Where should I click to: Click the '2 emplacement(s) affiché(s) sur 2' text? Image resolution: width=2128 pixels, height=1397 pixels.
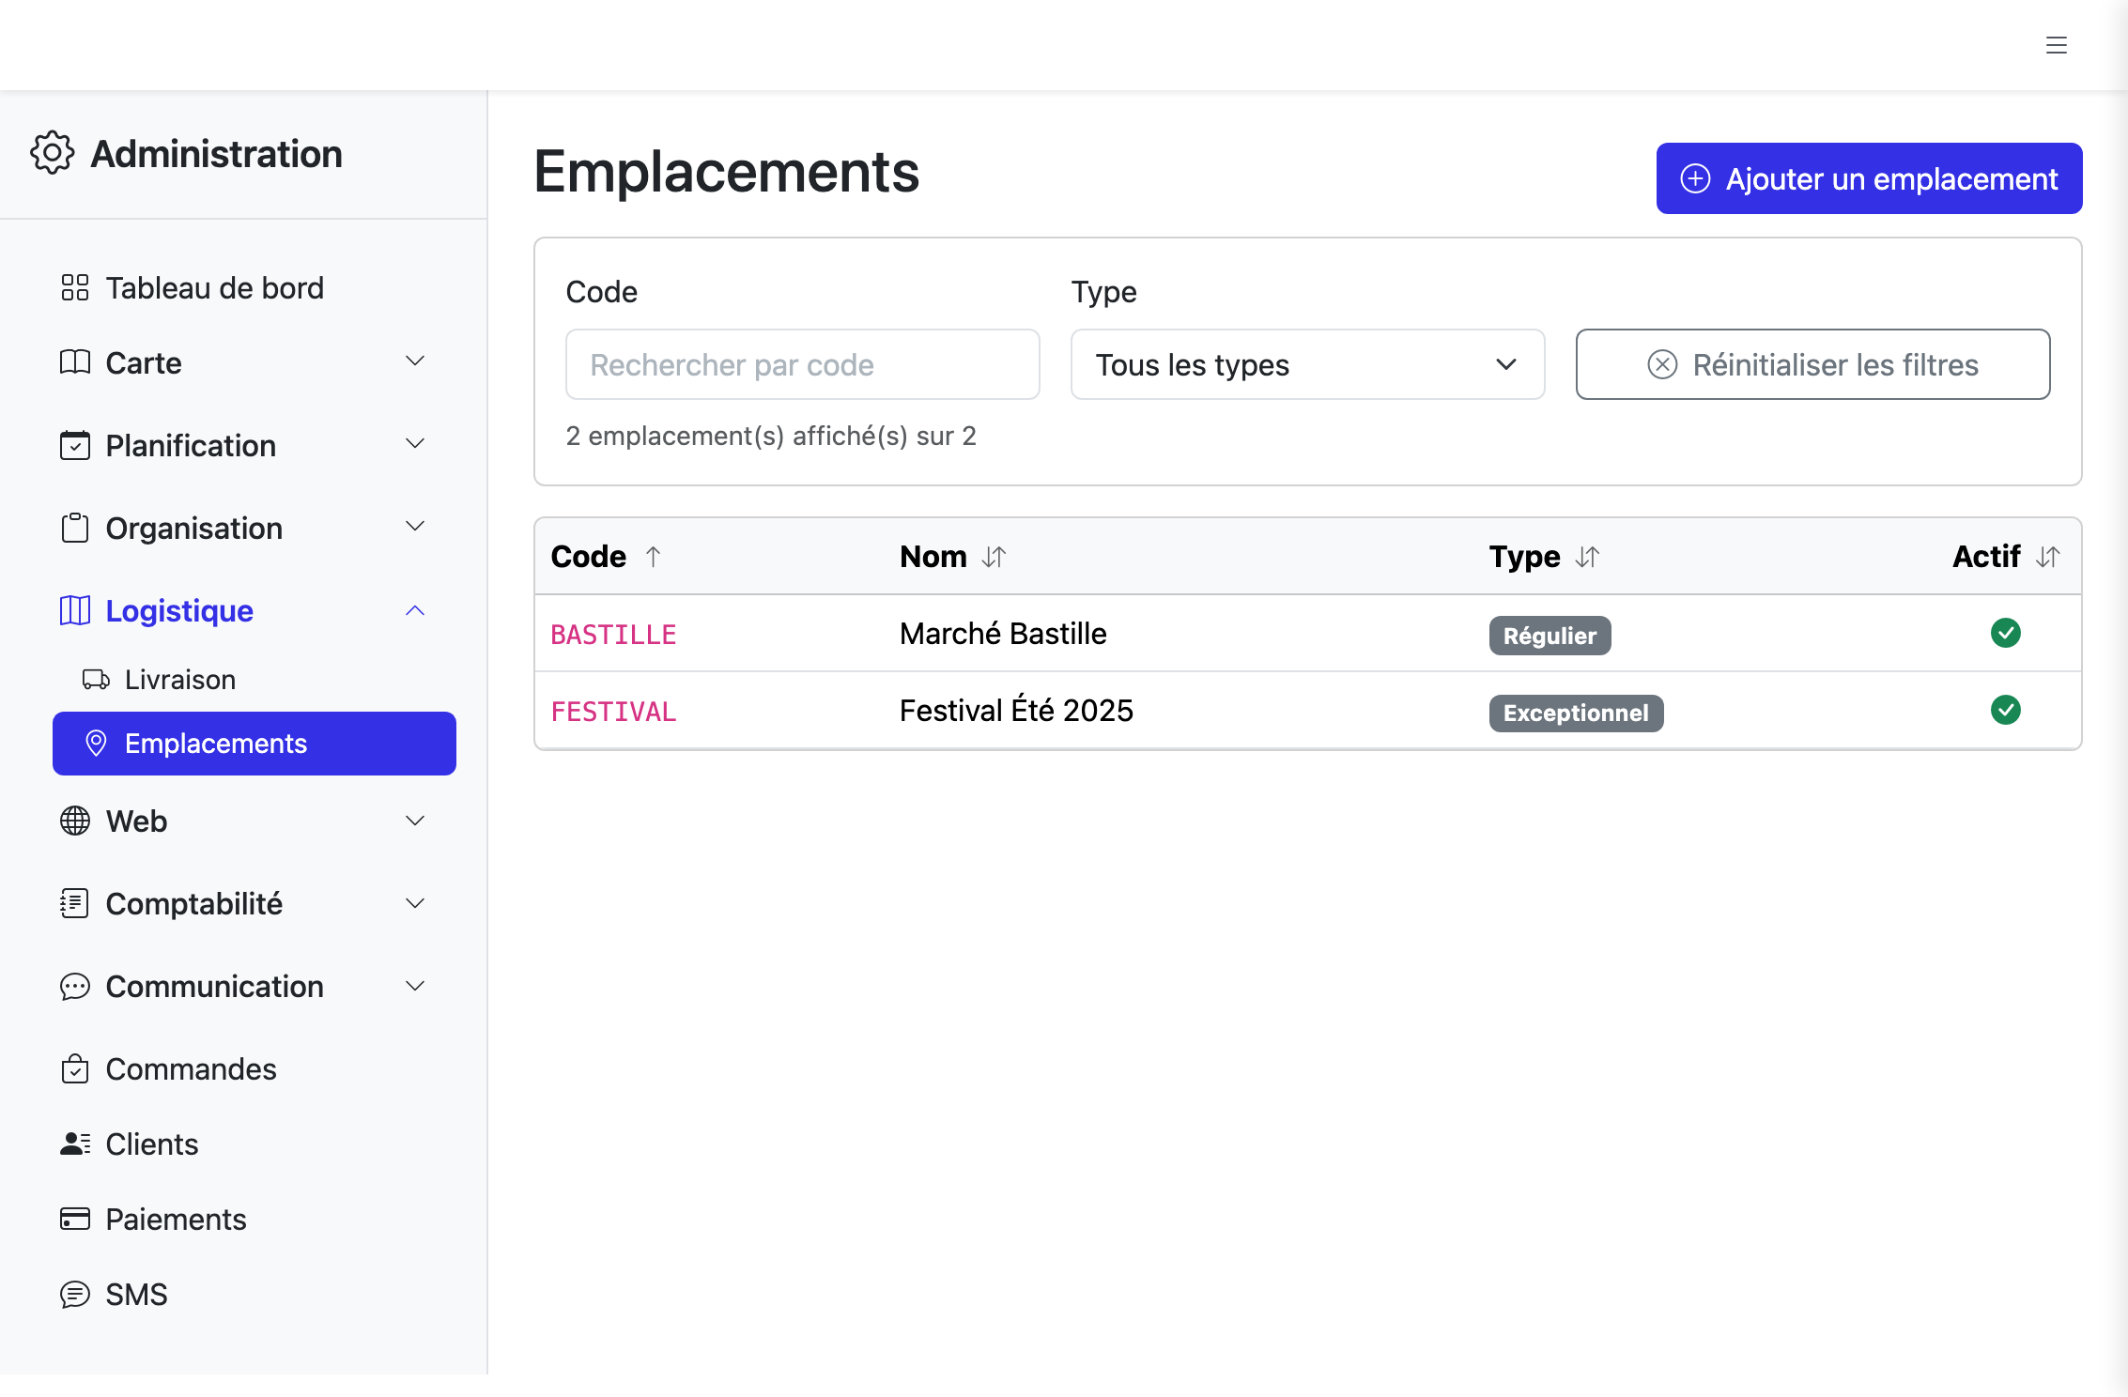[771, 436]
